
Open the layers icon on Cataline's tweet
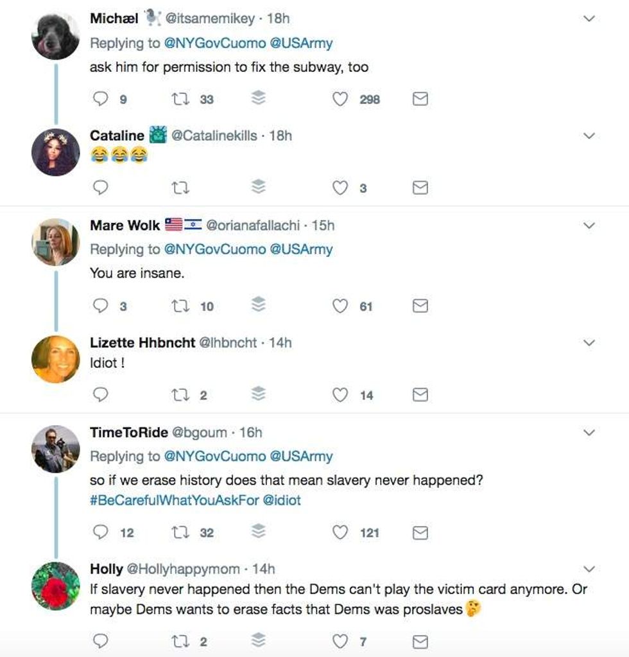[258, 187]
